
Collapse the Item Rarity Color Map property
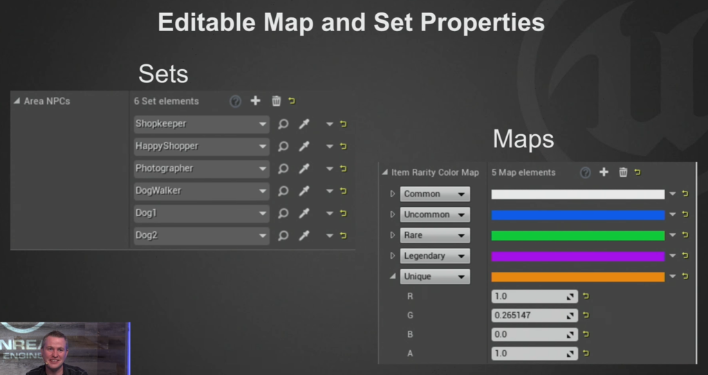pyautogui.click(x=385, y=172)
